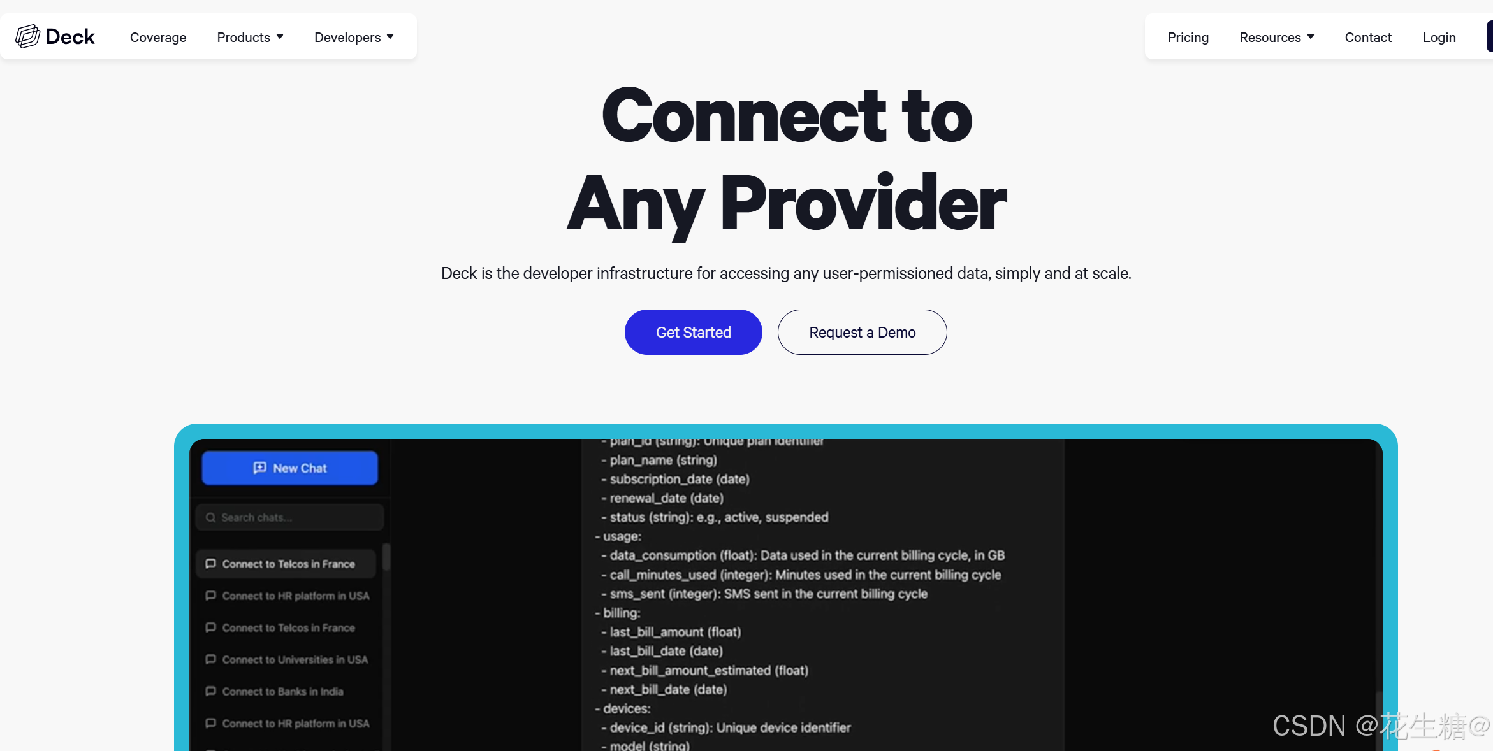Click chat icon beside Connect to Banks in India
This screenshot has width=1493, height=751.
[x=210, y=691]
